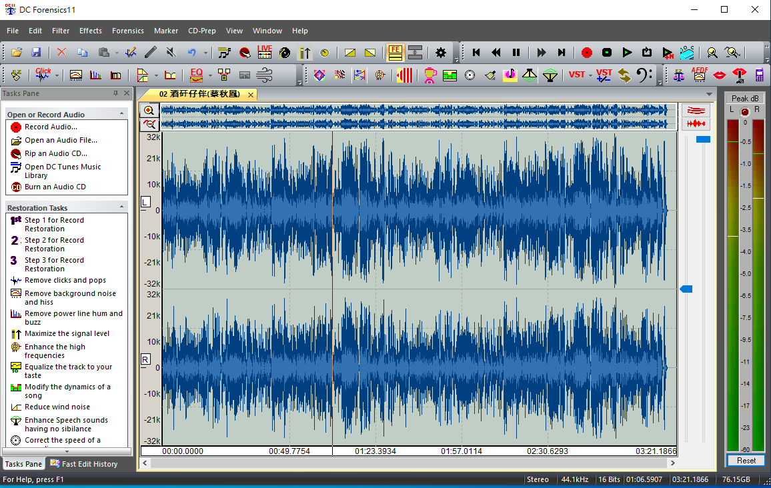Click the Stop playback button
The width and height of the screenshot is (771, 488).
tap(607, 53)
